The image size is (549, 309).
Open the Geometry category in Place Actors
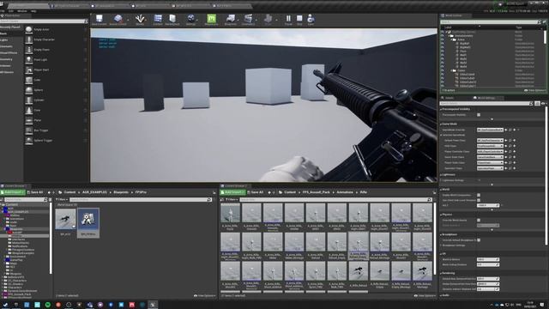6,59
